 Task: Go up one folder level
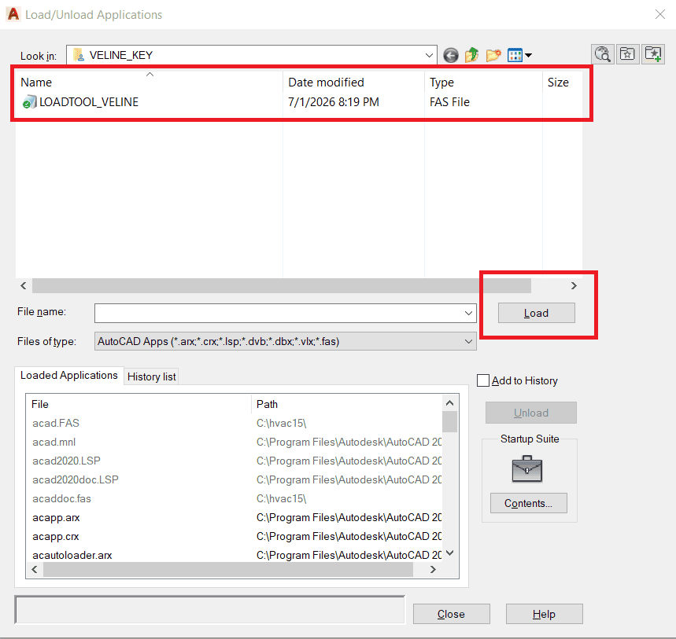[x=471, y=55]
